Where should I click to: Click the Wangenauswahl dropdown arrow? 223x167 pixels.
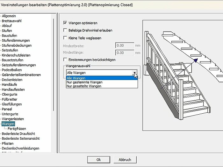click(x=134, y=73)
